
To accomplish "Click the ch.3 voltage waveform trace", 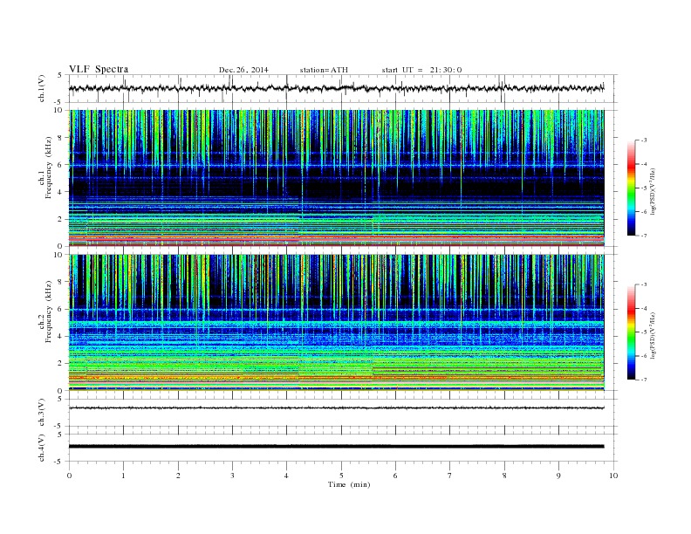I will 337,408.
